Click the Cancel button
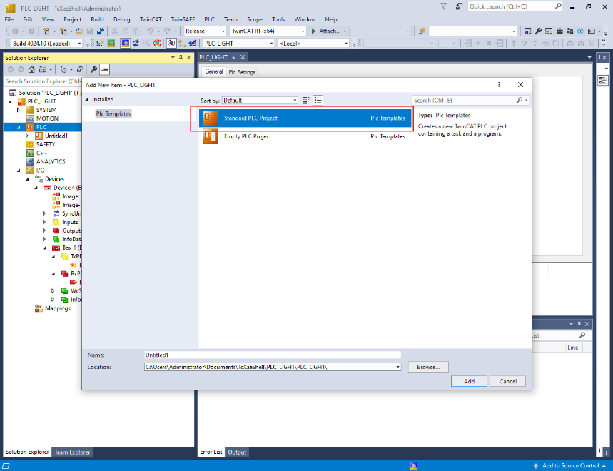 [508, 381]
